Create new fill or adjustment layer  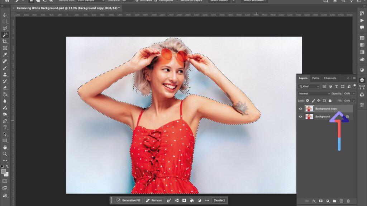pyautogui.click(x=328, y=201)
